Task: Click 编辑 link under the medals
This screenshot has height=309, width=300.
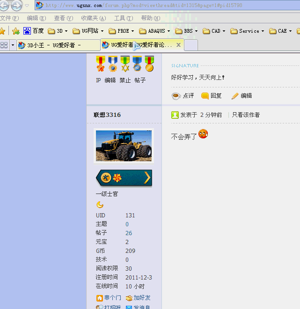Action: (x=110, y=80)
